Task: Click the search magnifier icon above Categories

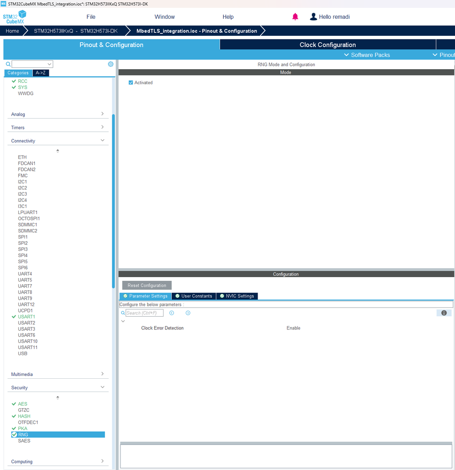Action: 8,64
